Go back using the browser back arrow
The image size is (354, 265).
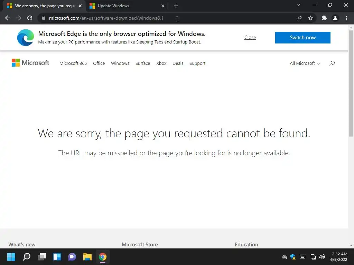[x=8, y=18]
